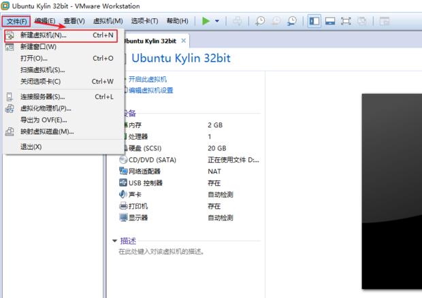
Task: Click the 2 GB memory value
Action: point(215,125)
